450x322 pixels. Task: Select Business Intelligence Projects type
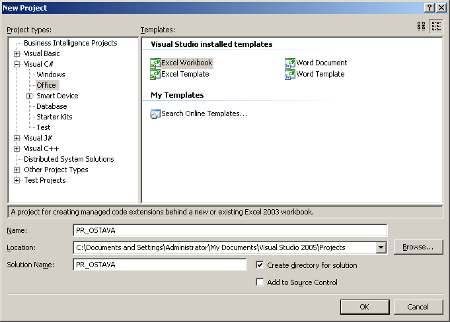[x=71, y=43]
